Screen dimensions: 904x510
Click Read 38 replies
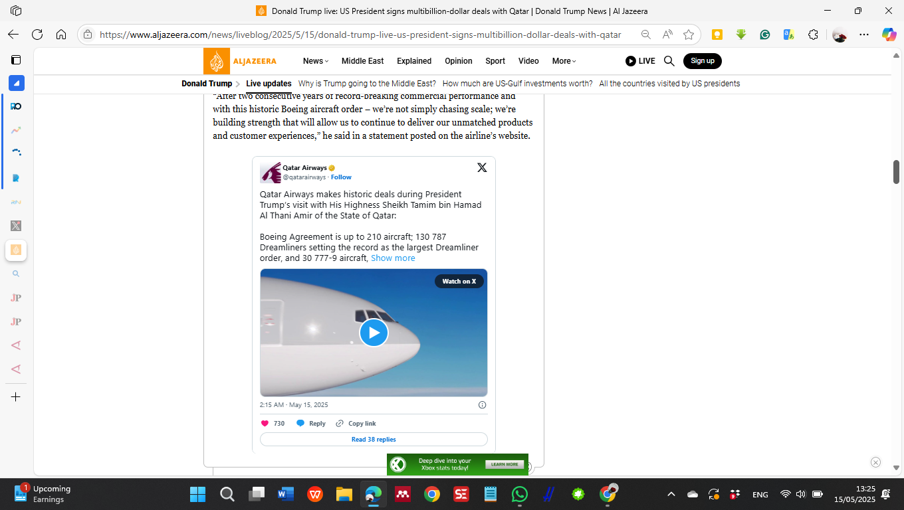click(x=374, y=440)
